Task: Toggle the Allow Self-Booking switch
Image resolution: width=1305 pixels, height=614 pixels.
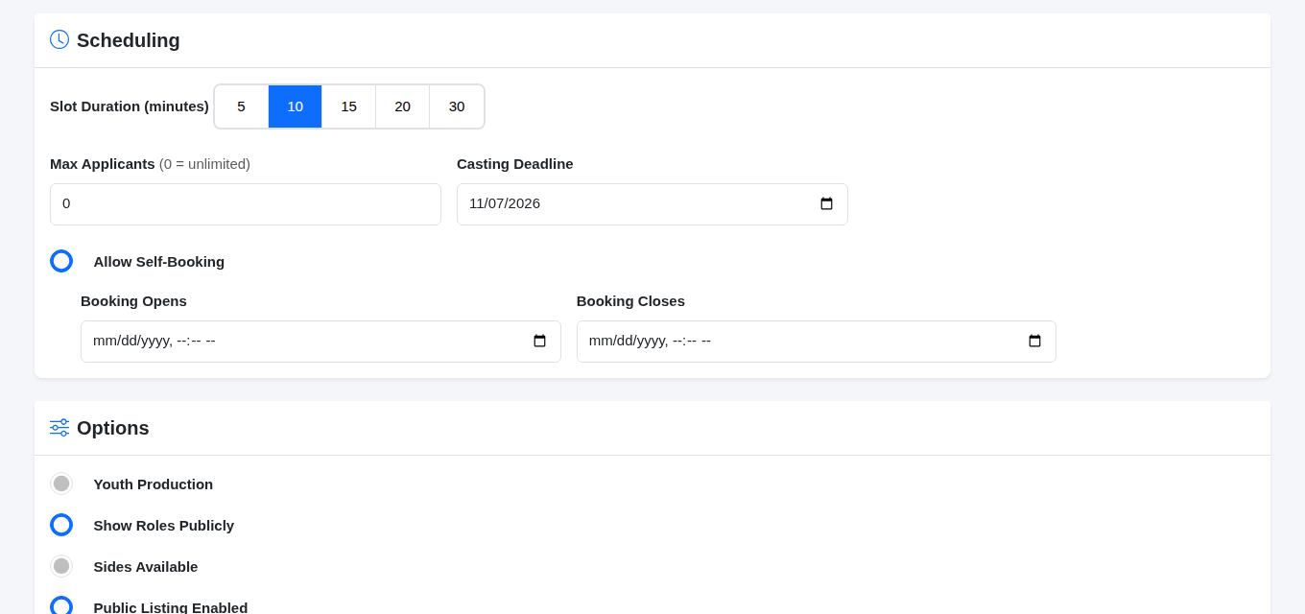Action: 61,261
